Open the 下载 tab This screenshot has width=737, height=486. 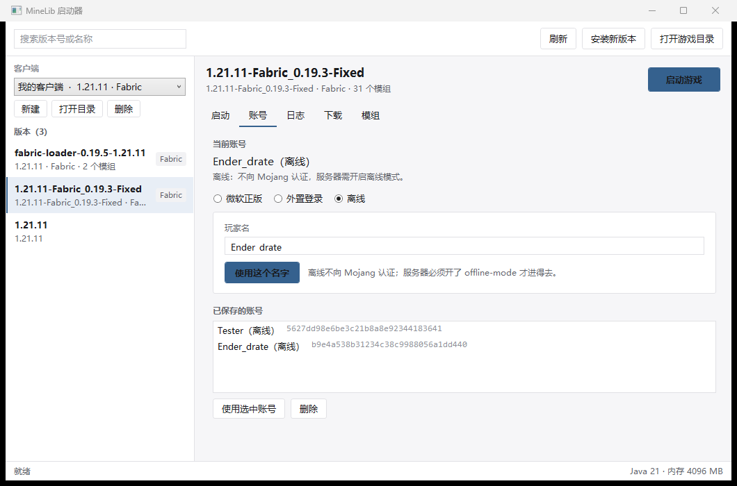[333, 115]
